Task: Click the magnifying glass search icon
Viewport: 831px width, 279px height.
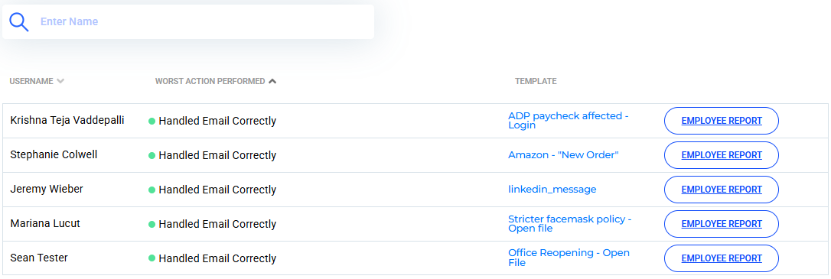Action: coord(19,21)
